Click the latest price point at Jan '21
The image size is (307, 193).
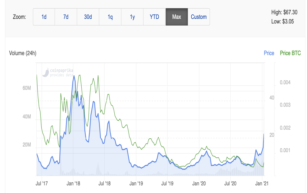click(264, 134)
